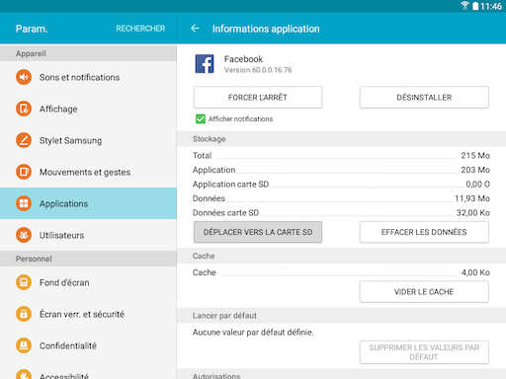This screenshot has height=379, width=506.
Task: Tap Version 60.0.0.16.76 text
Action: [x=258, y=70]
